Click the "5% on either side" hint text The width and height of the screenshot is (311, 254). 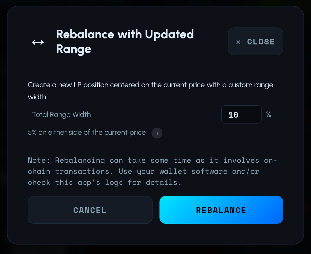[x=87, y=133]
